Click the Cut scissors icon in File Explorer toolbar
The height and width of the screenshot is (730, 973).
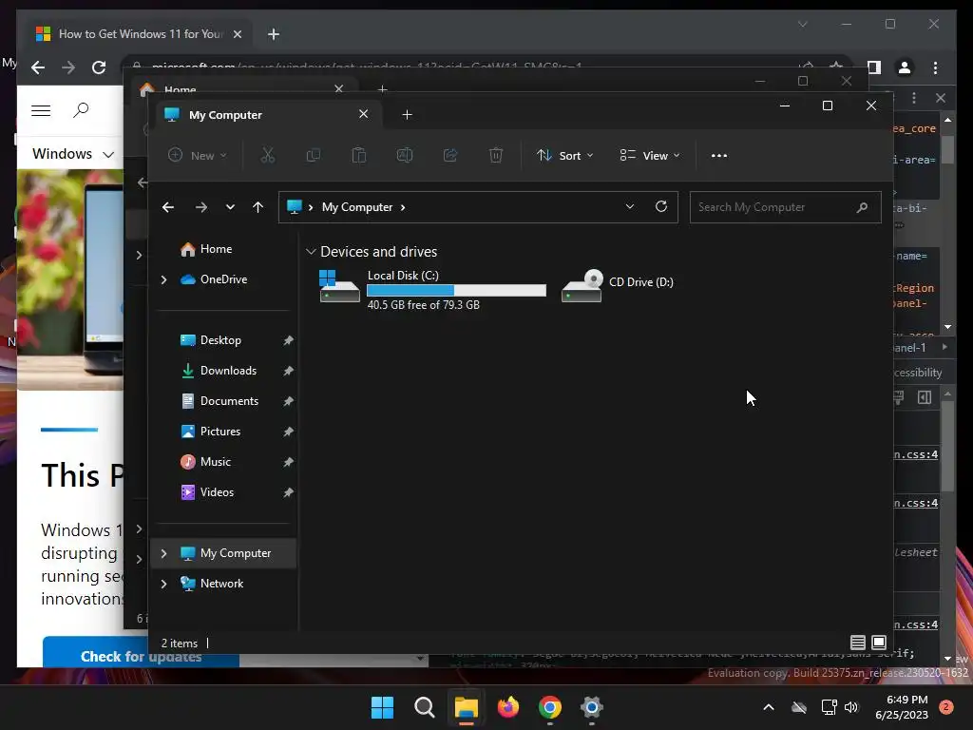[x=267, y=155]
